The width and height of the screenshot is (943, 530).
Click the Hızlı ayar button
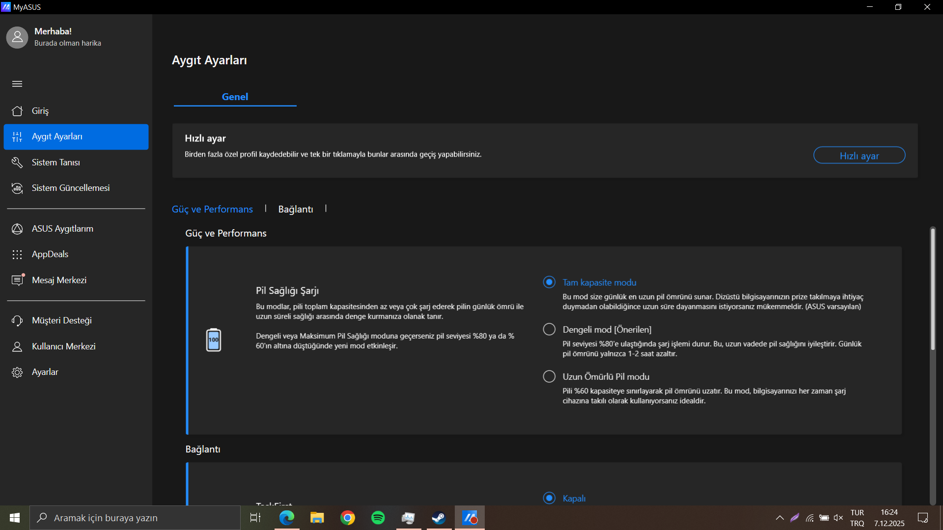click(x=859, y=156)
